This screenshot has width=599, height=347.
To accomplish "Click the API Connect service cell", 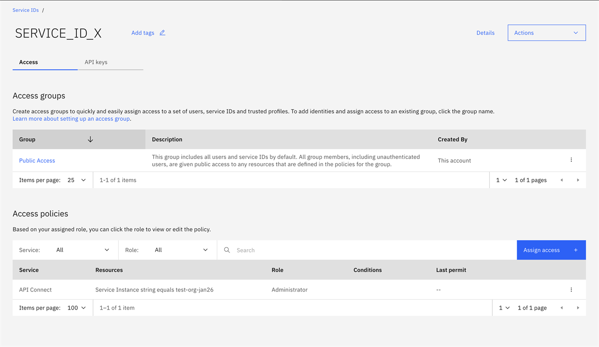I will 35,290.
